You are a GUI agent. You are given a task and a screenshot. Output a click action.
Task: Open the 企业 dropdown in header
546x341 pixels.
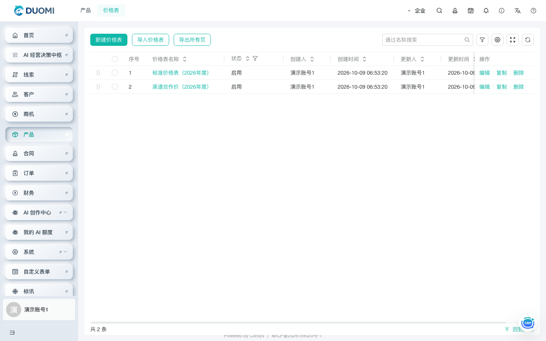[416, 11]
